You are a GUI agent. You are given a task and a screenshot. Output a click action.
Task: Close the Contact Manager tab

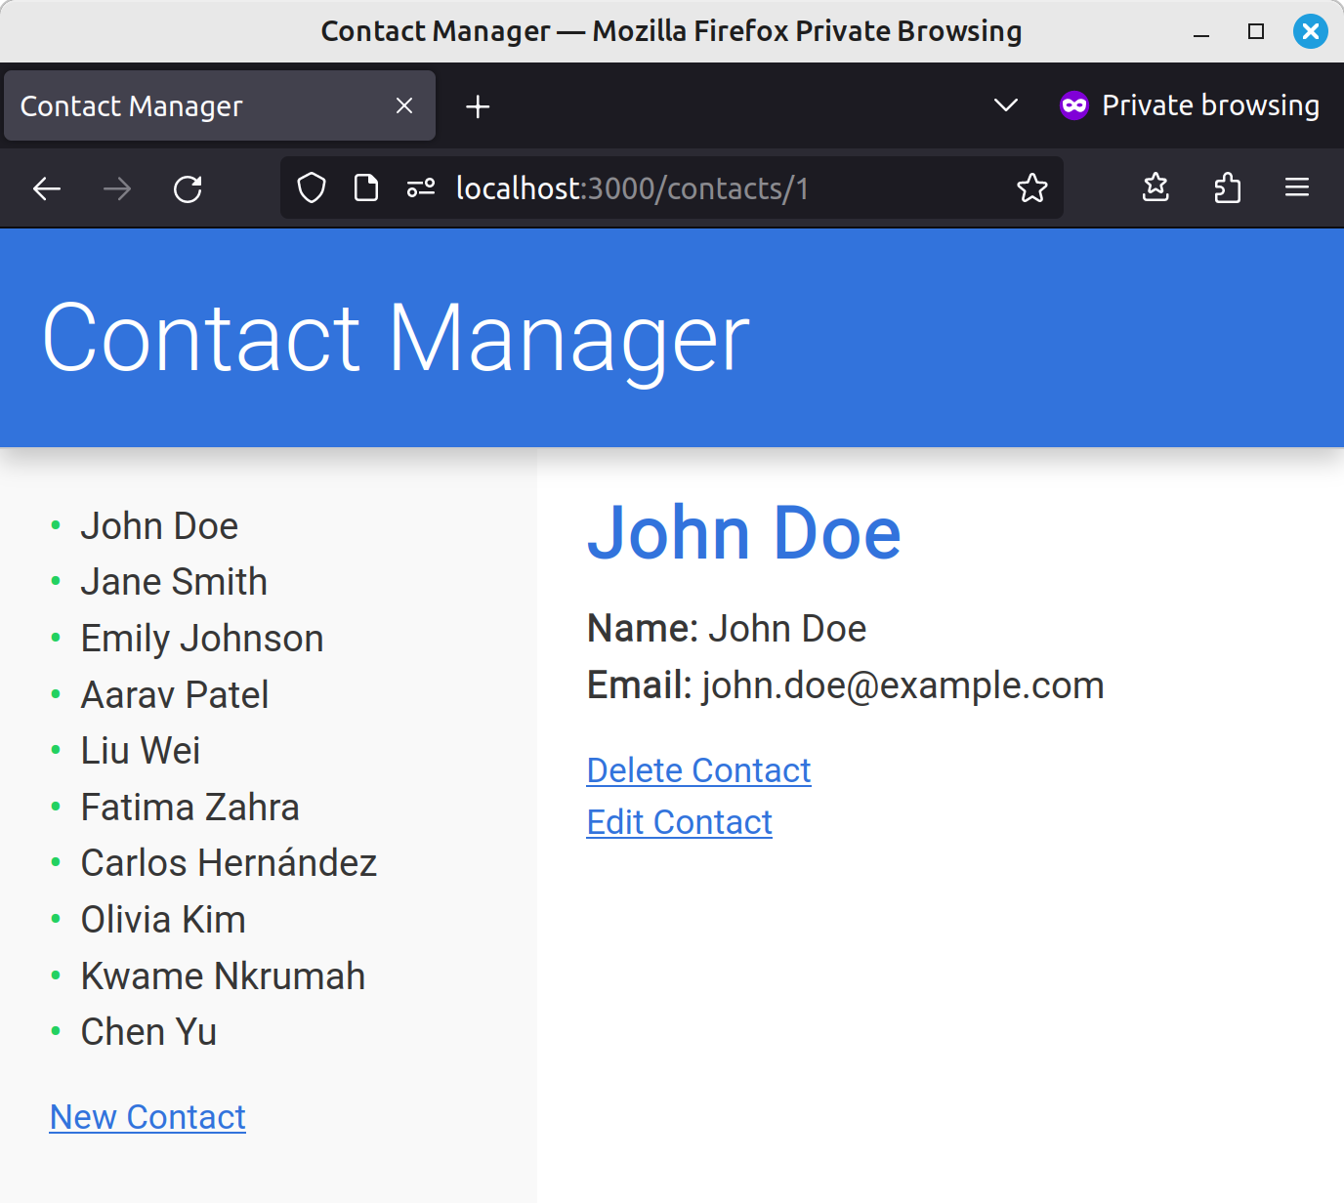[404, 105]
